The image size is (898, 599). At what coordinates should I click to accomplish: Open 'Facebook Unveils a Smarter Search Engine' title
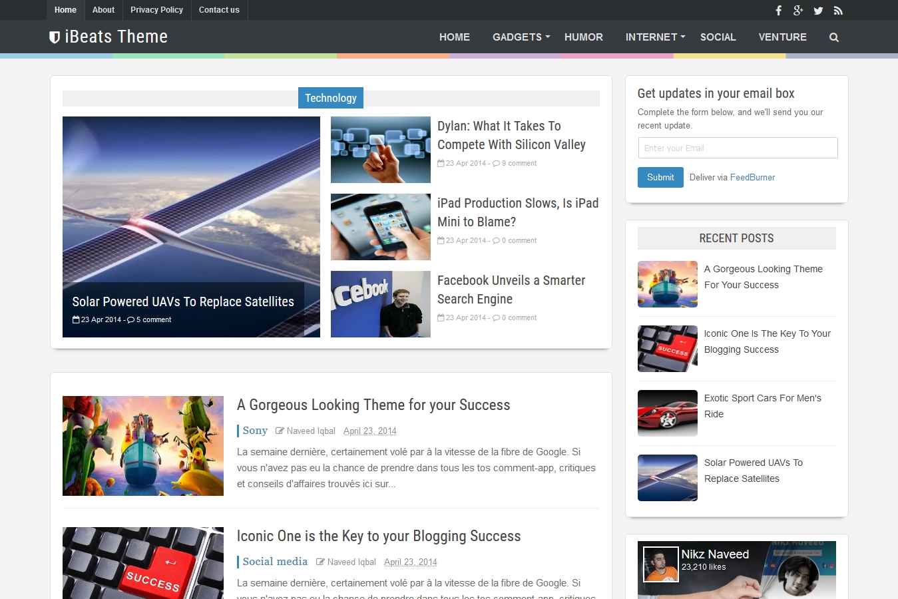pyautogui.click(x=511, y=290)
